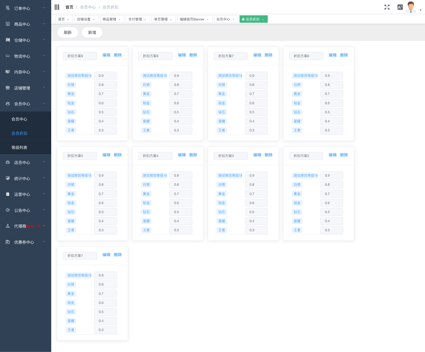
Task: Click the 折扣方案1 name field
Action: (x=80, y=256)
